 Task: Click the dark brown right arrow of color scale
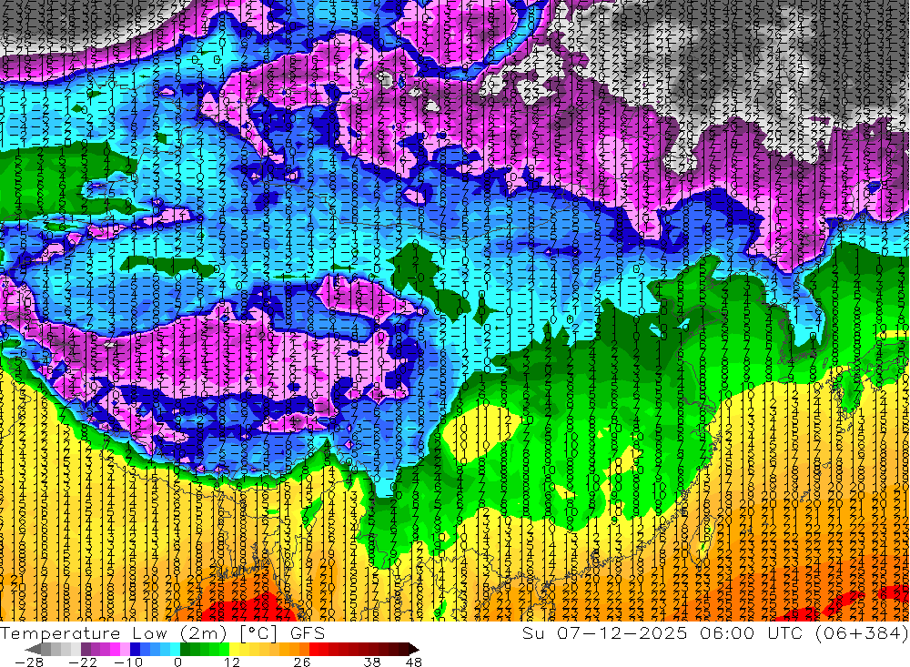(412, 649)
